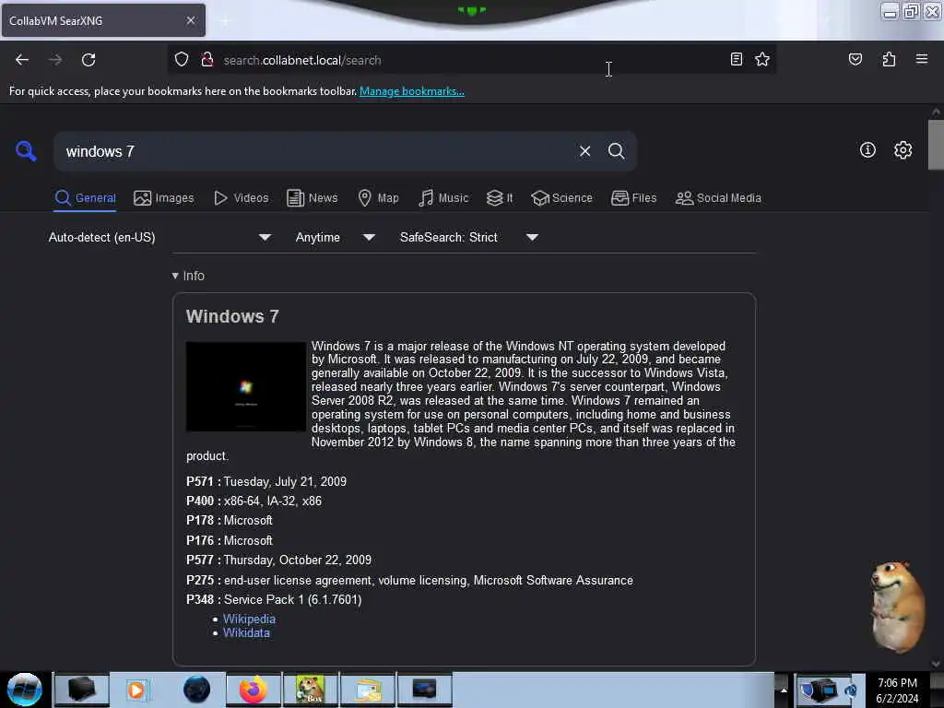Collapse the Info section triangle

175,276
